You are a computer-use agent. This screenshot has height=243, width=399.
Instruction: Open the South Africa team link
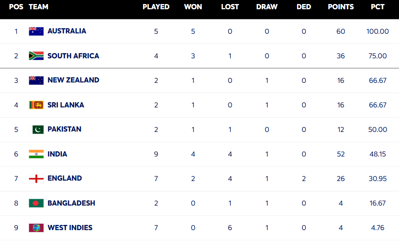[x=73, y=56]
